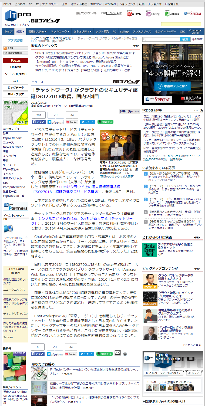Click BCP/危機管理 breadcrumb link

coord(62,38)
